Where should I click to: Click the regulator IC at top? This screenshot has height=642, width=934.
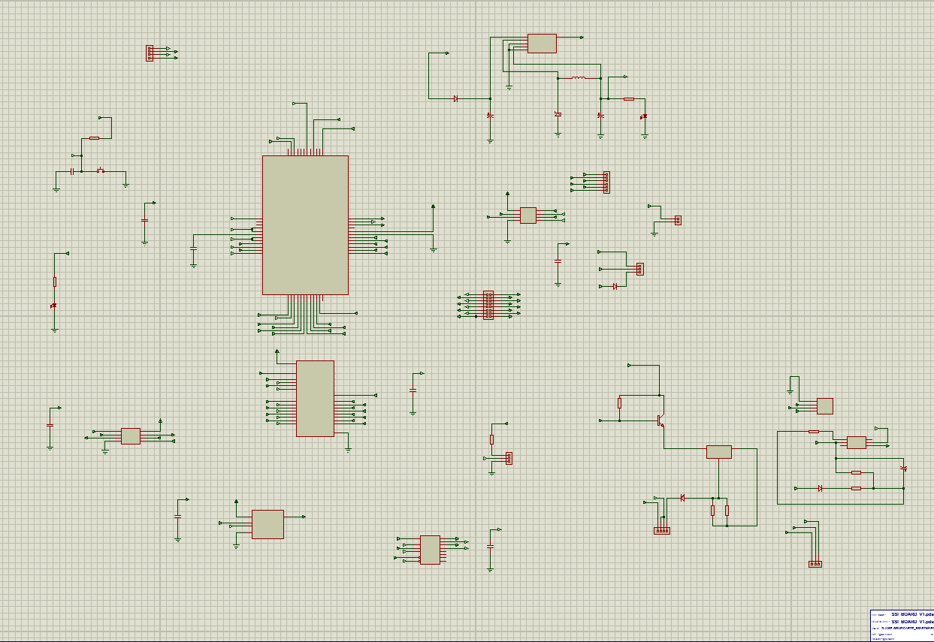542,44
